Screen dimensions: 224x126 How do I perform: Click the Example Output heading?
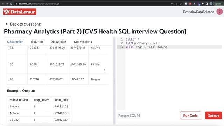click(x=21, y=91)
